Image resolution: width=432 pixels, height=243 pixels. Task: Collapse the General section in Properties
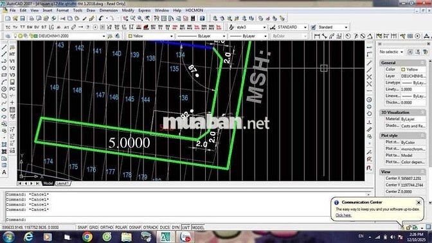(x=422, y=63)
